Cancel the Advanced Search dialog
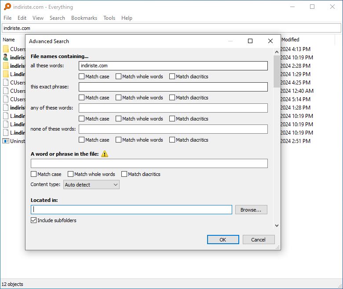Screen dimensions: 343x289 [x=258, y=240]
